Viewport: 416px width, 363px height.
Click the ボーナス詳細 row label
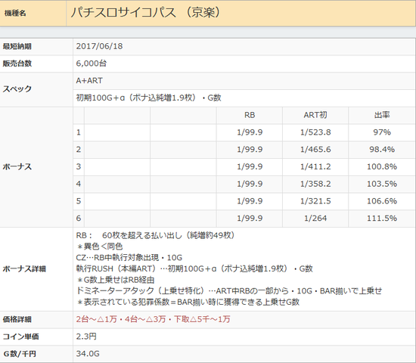[24, 268]
